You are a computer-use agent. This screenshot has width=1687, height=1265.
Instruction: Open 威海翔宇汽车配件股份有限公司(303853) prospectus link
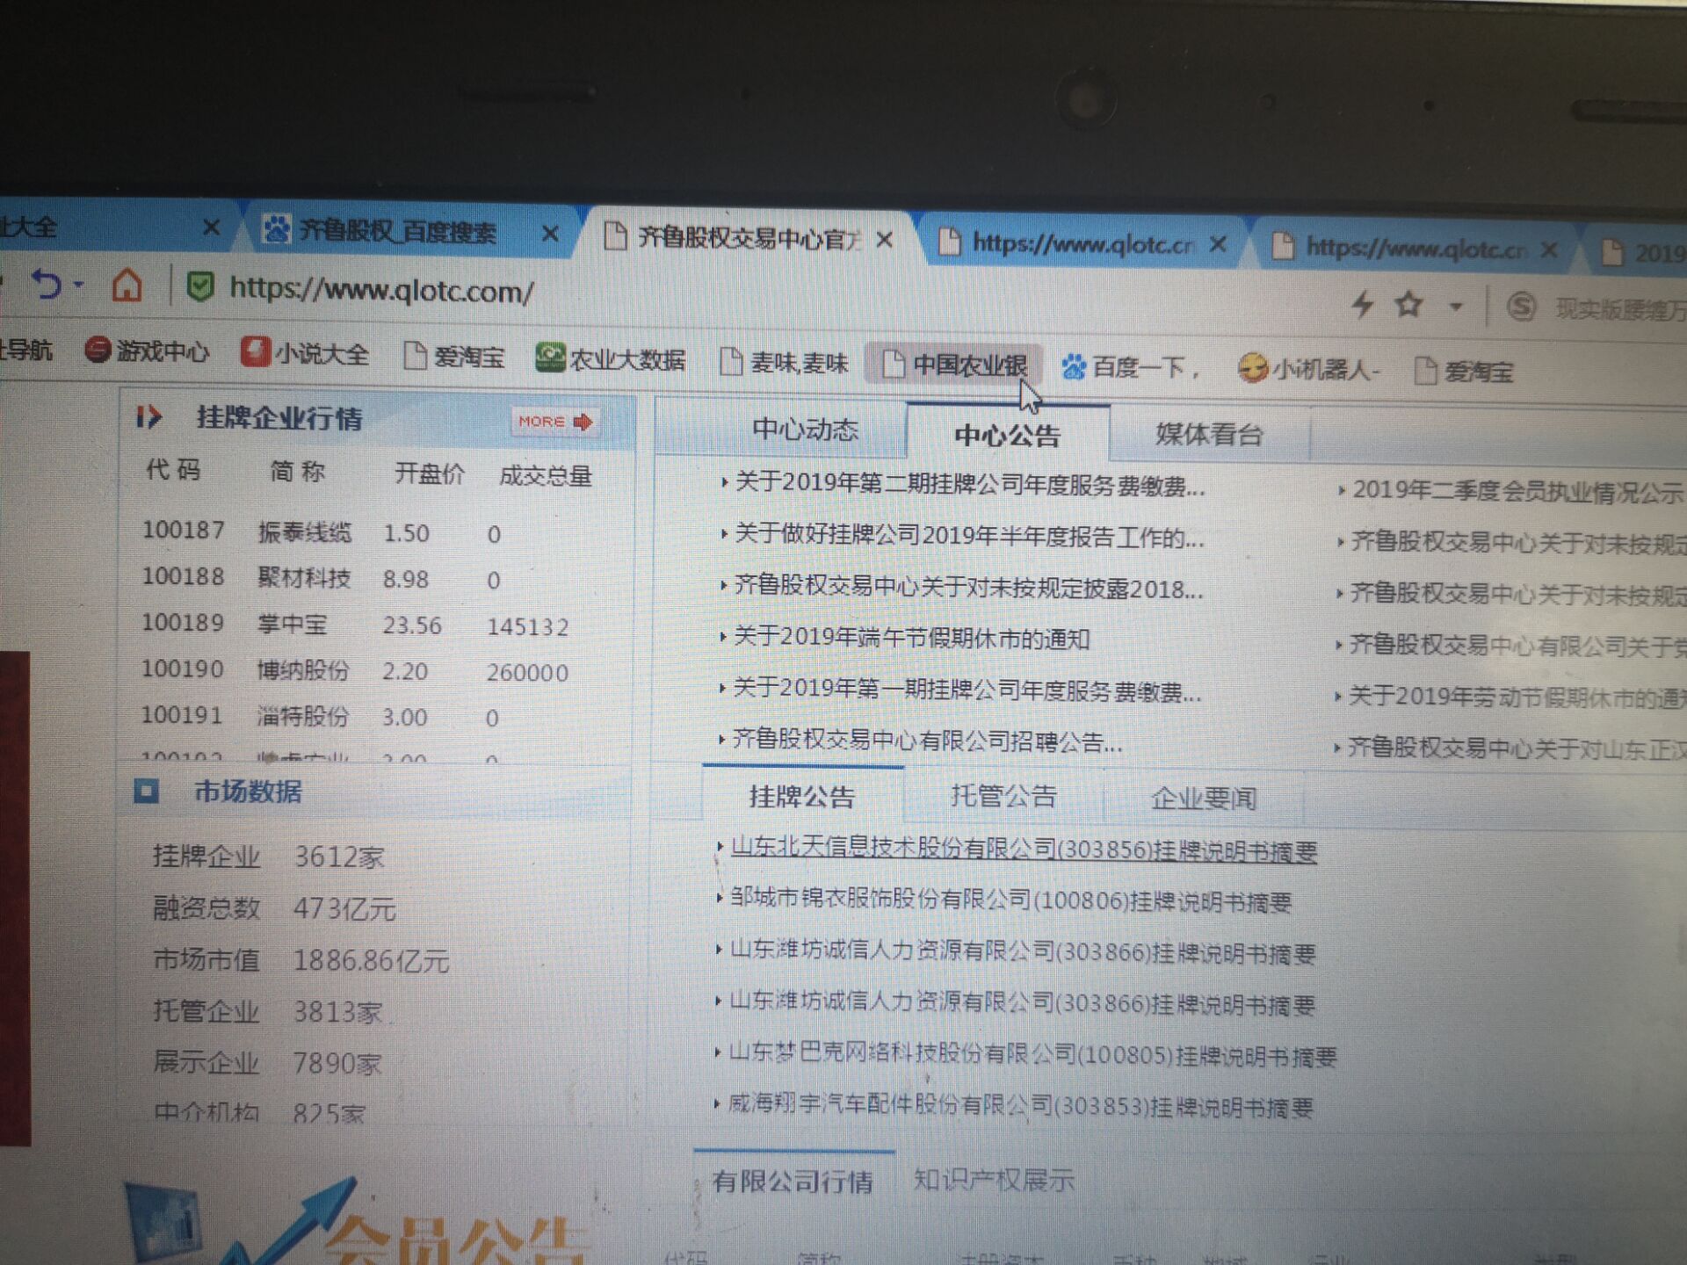pos(1020,1106)
